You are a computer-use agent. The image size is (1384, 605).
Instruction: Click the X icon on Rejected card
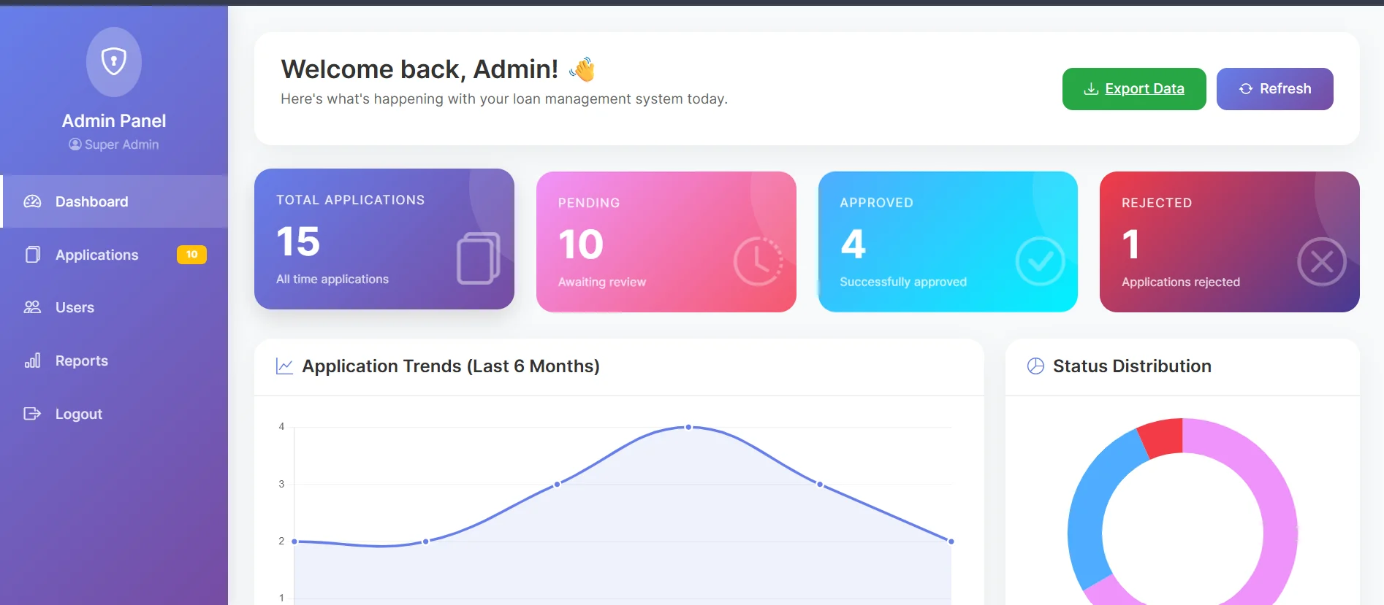coord(1321,261)
